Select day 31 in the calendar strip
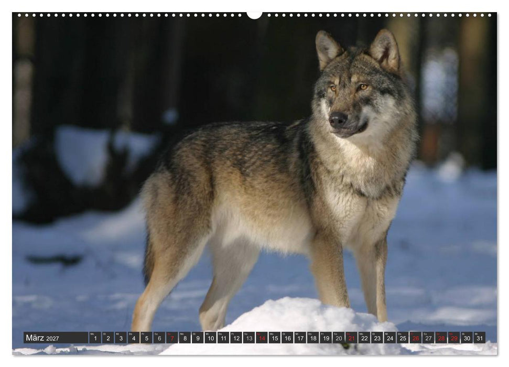The width and height of the screenshot is (509, 367). pyautogui.click(x=480, y=338)
